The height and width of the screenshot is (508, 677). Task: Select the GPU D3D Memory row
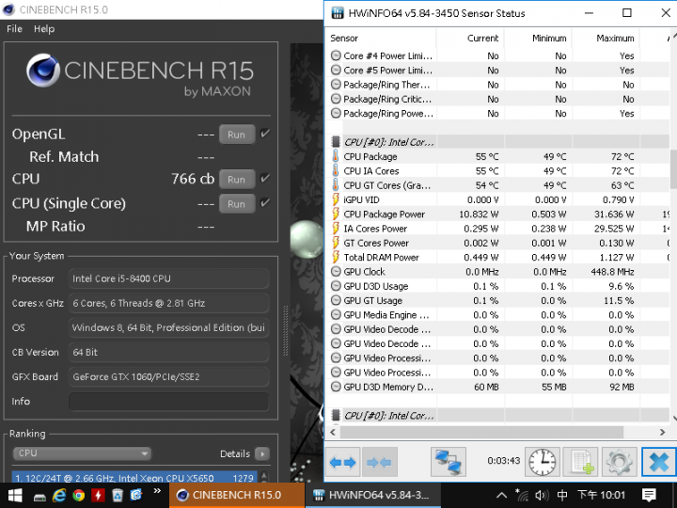click(498, 387)
